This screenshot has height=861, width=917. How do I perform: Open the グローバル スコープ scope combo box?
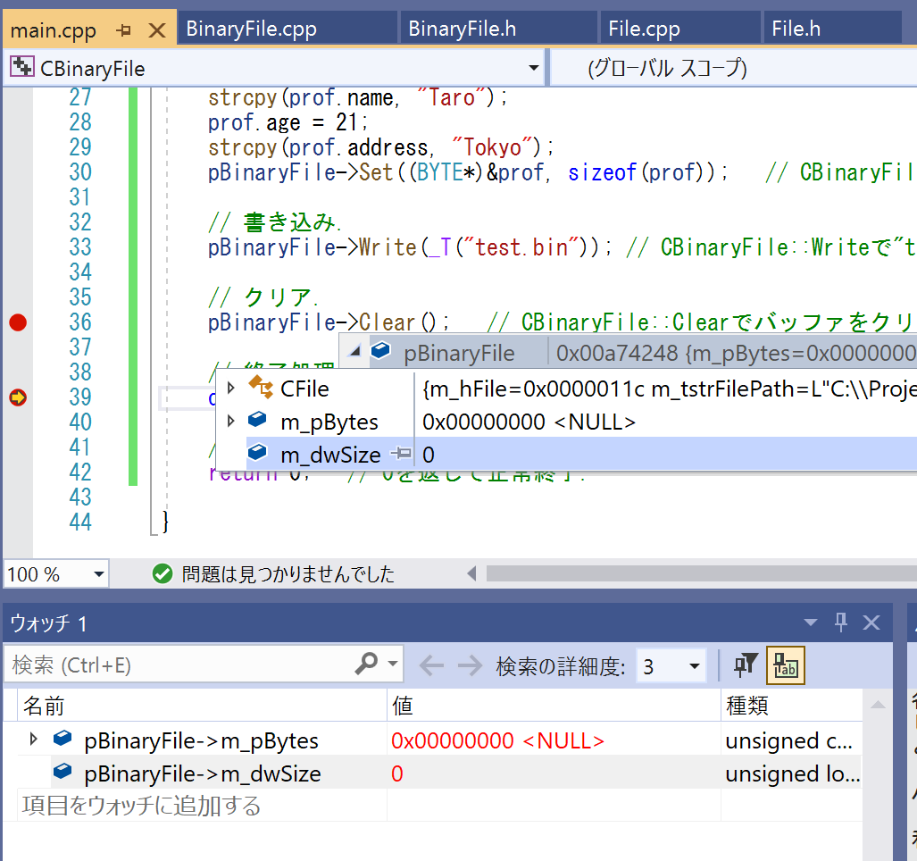tap(733, 68)
